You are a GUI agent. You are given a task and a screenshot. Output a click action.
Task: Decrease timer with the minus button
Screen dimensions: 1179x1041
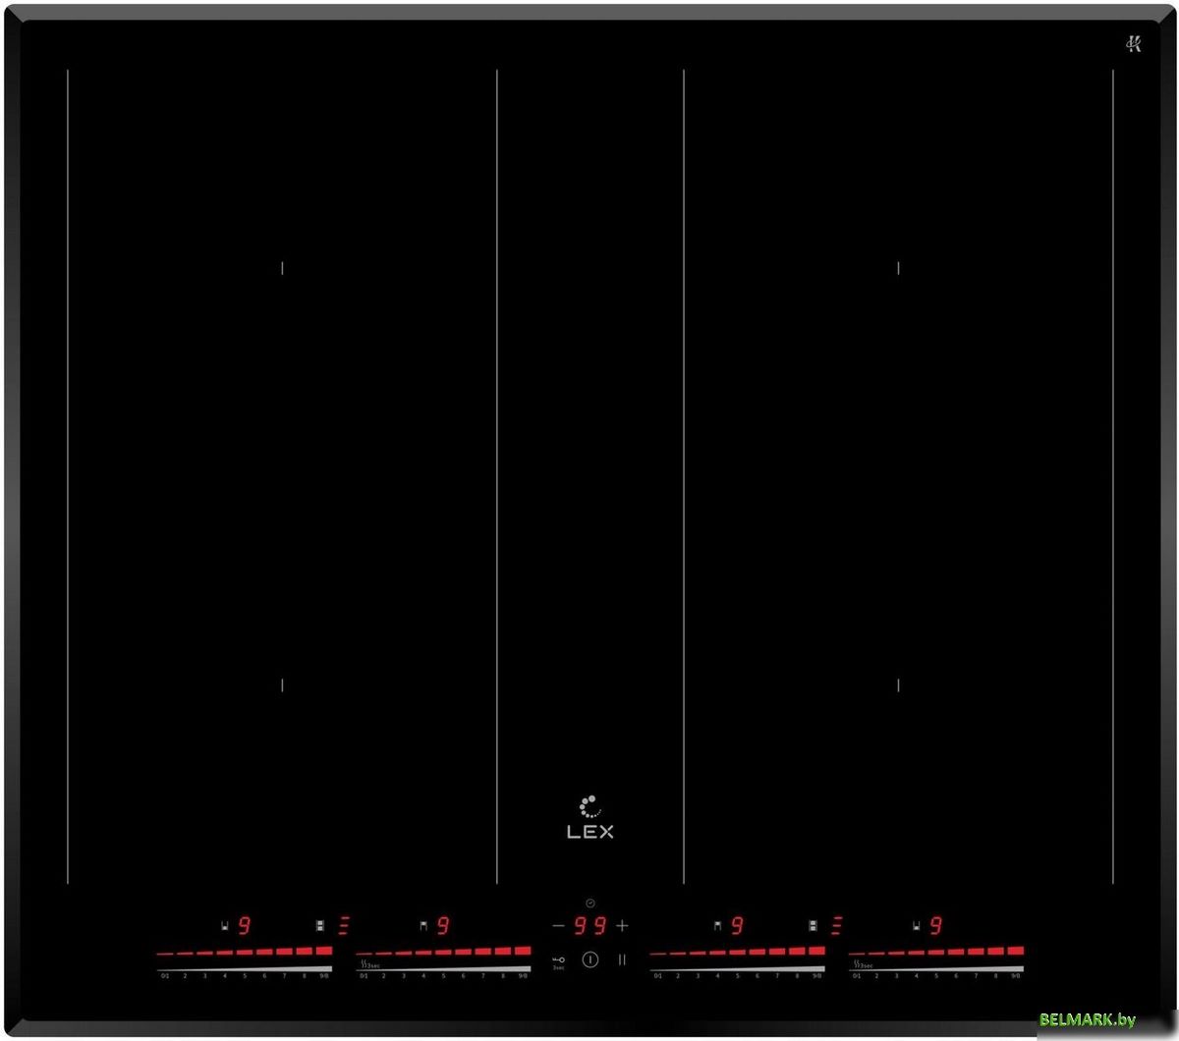[x=558, y=925]
